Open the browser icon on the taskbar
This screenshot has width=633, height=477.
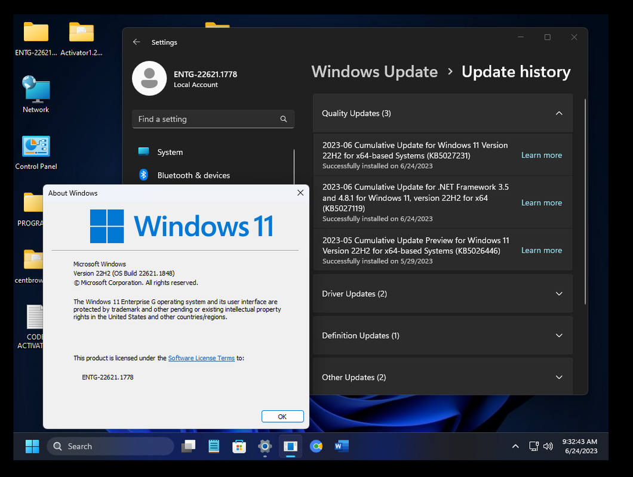point(316,447)
